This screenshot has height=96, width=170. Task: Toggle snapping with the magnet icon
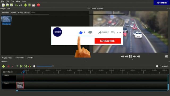8,66
